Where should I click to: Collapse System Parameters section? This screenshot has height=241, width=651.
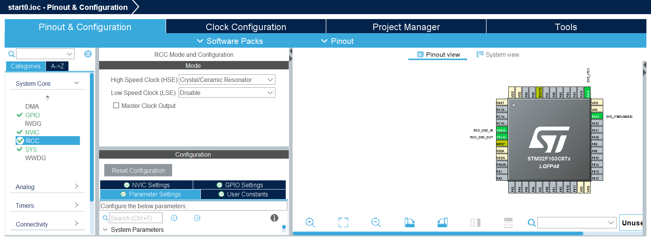pos(105,230)
